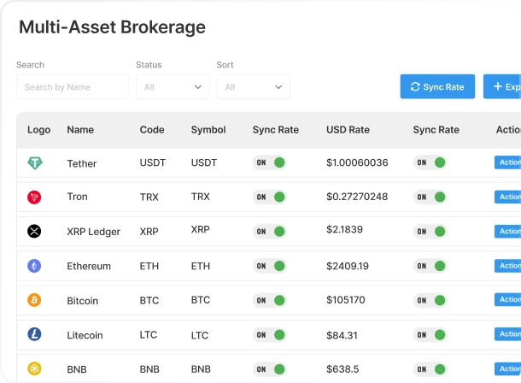Click the Action button for BNB

(507, 368)
